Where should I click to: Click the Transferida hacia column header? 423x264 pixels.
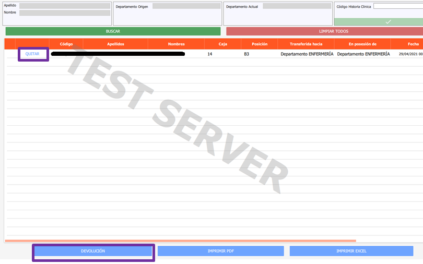pos(306,44)
